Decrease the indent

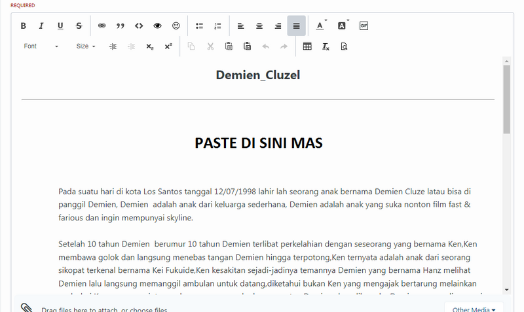[132, 46]
